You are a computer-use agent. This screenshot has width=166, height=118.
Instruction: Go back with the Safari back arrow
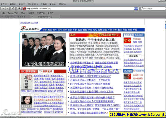coord(3,8)
